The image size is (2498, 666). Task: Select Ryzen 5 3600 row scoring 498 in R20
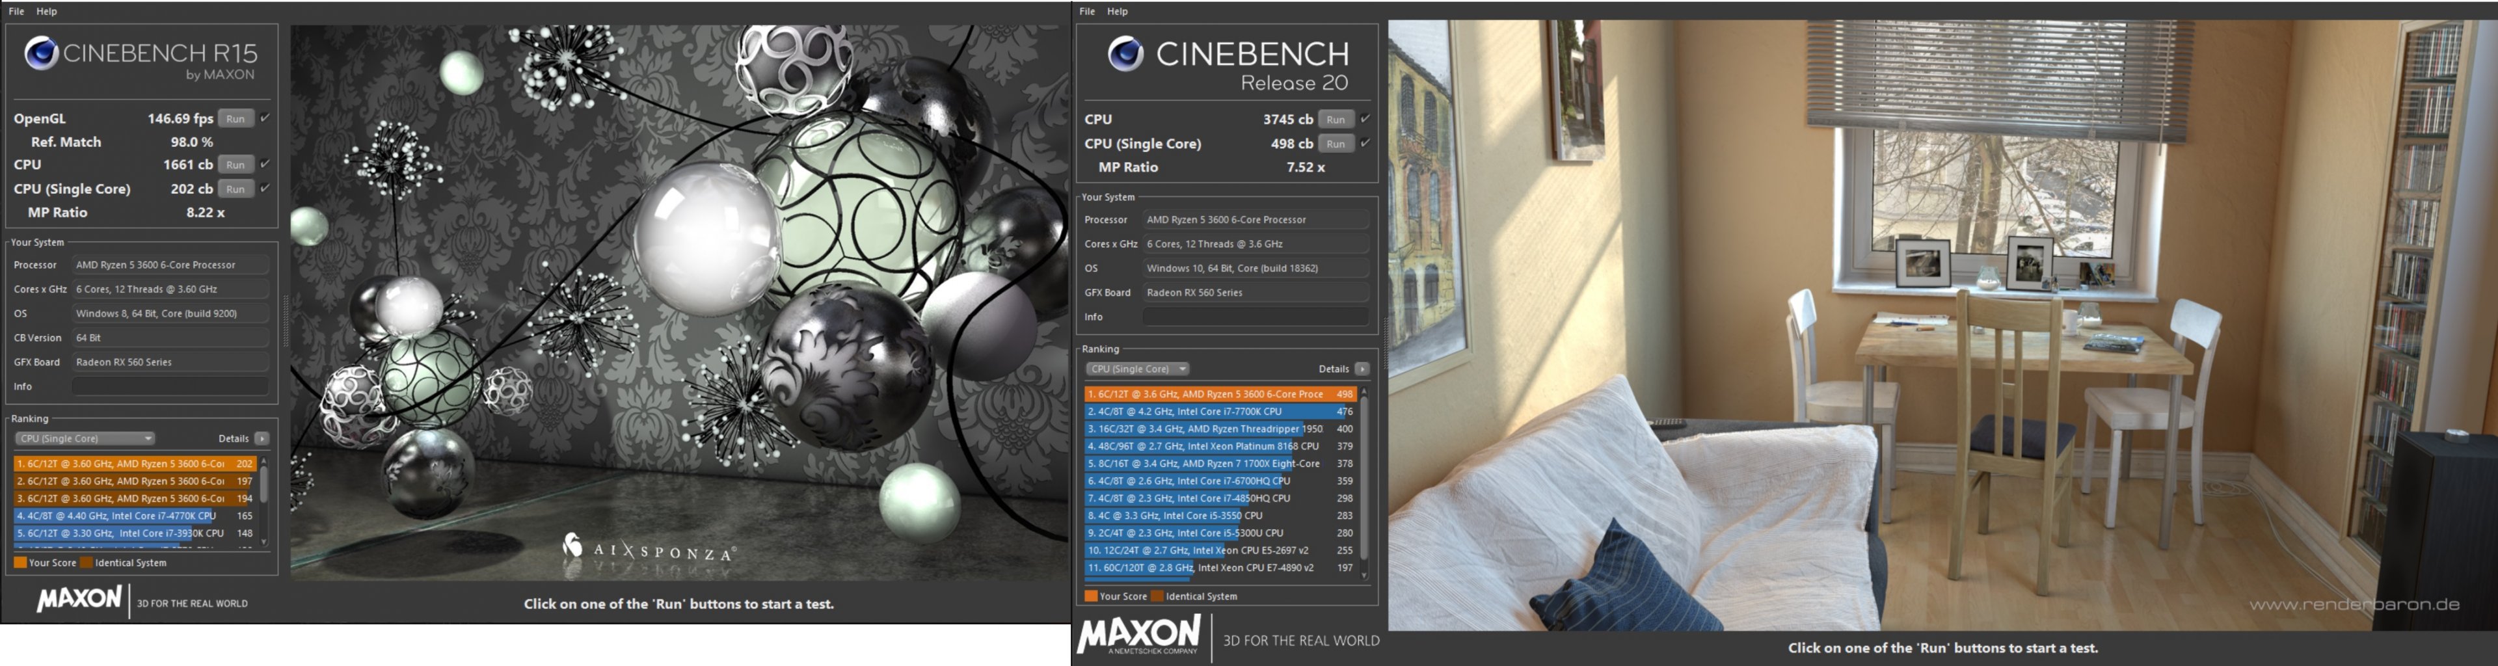click(1220, 395)
